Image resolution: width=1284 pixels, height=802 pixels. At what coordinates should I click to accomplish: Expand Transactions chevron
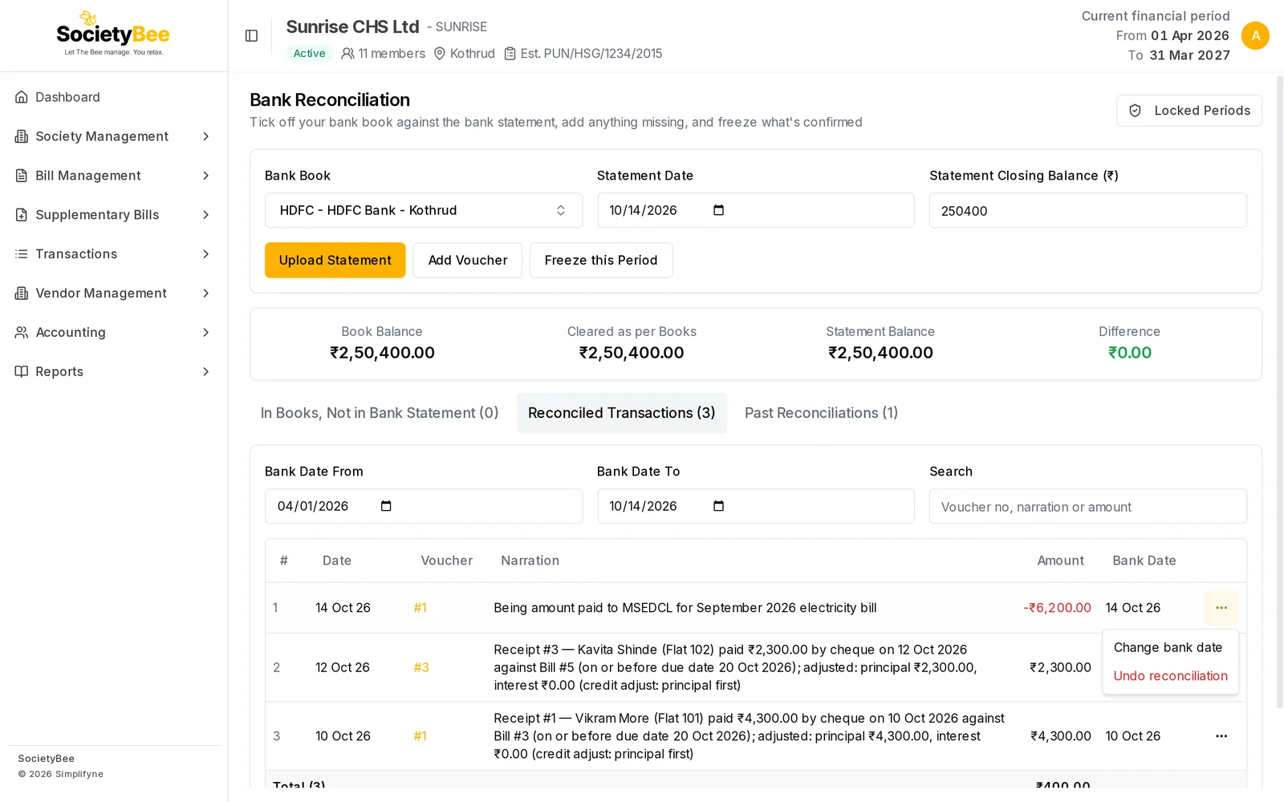click(206, 254)
